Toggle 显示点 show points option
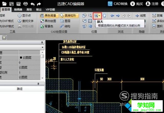The image size is (164, 113). [x=24, y=16]
